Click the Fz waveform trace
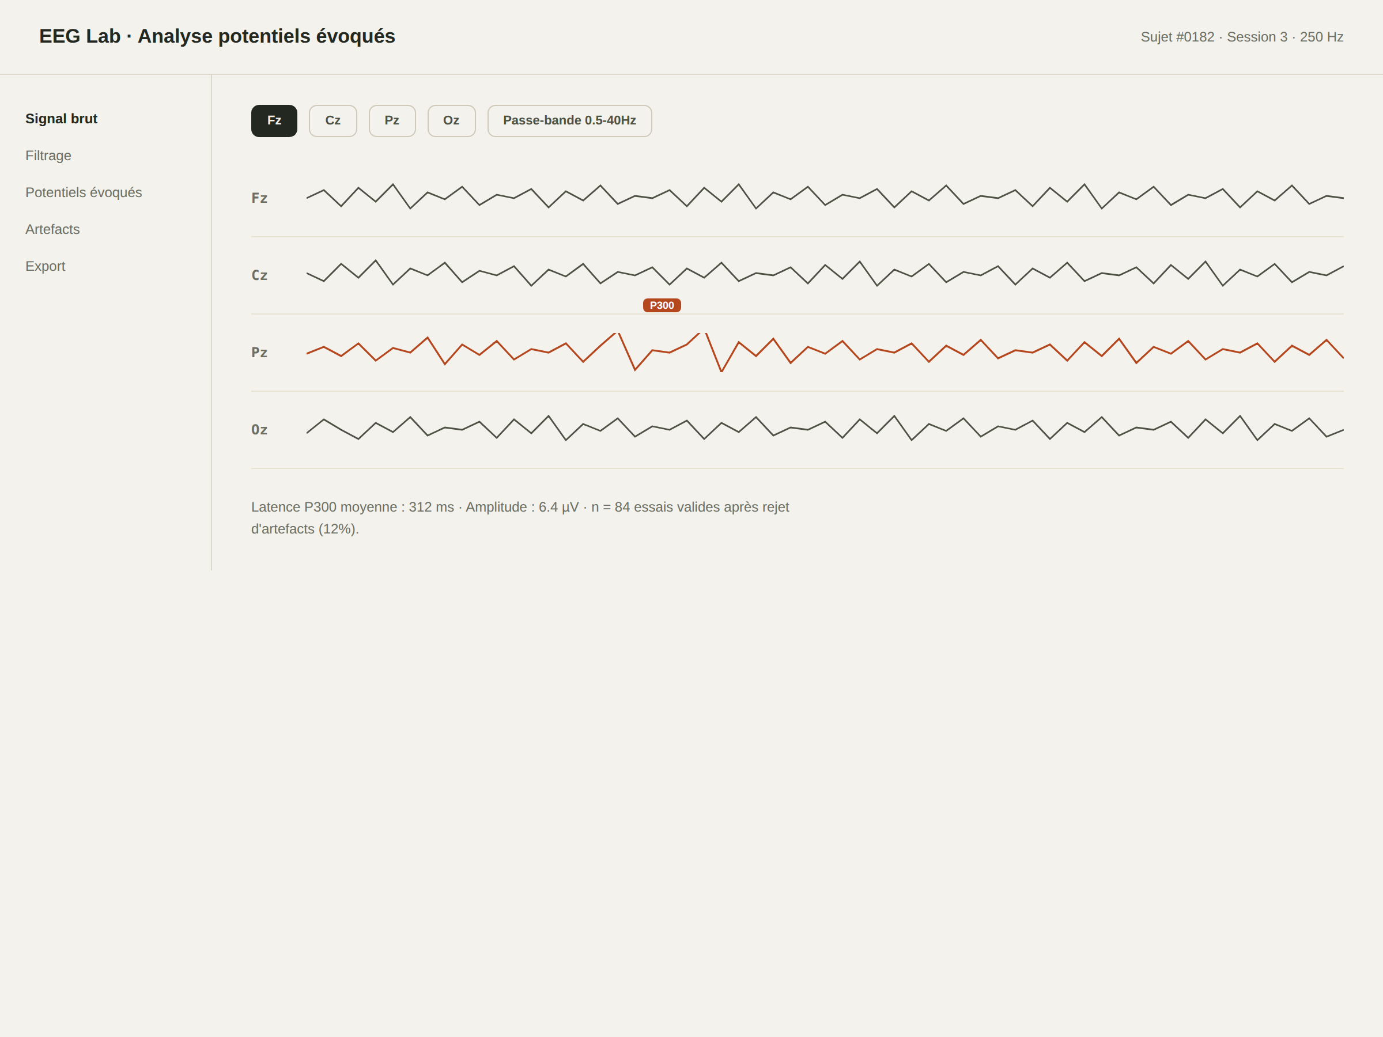 (825, 196)
